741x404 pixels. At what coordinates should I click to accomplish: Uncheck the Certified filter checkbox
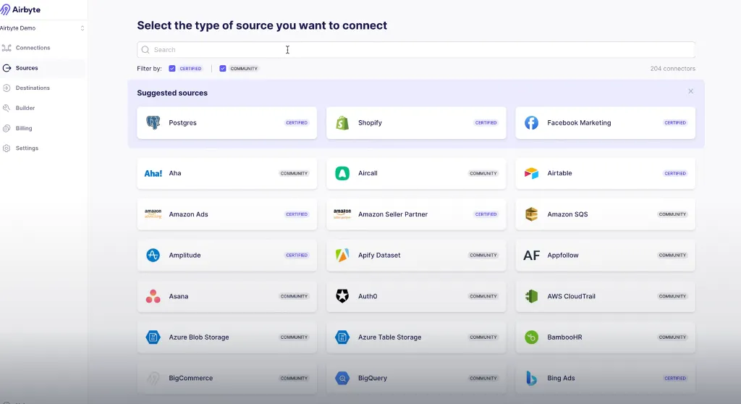tap(172, 69)
